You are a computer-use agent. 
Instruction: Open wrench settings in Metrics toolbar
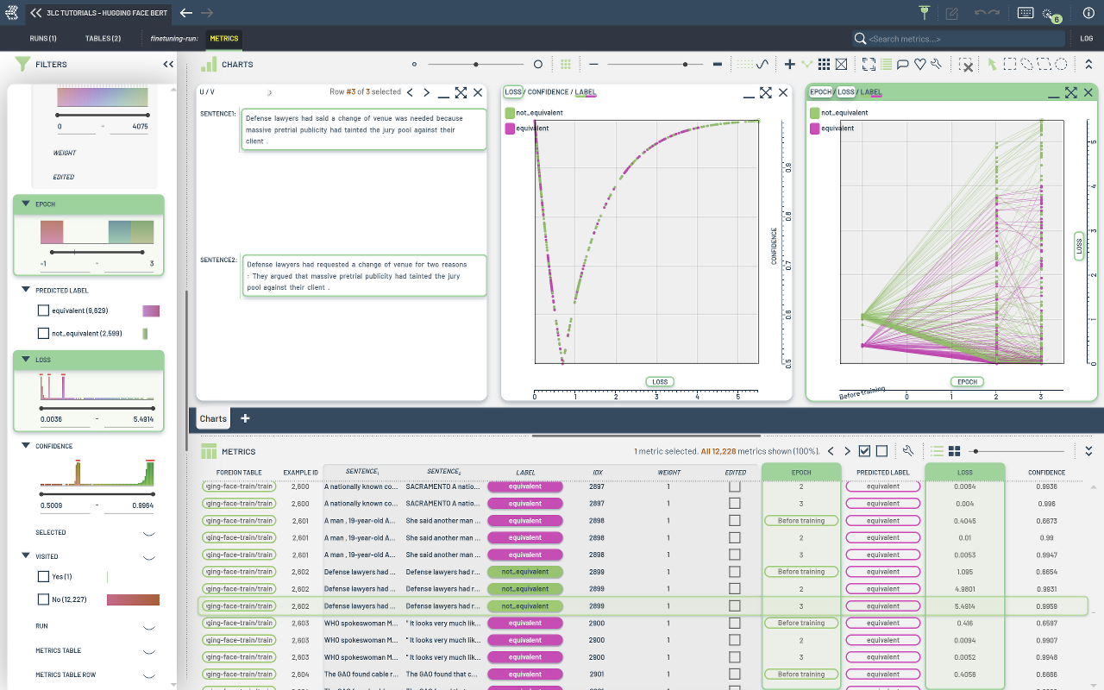(x=907, y=451)
